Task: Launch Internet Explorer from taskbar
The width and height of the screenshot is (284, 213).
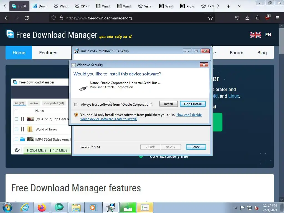Action: (x=25, y=207)
